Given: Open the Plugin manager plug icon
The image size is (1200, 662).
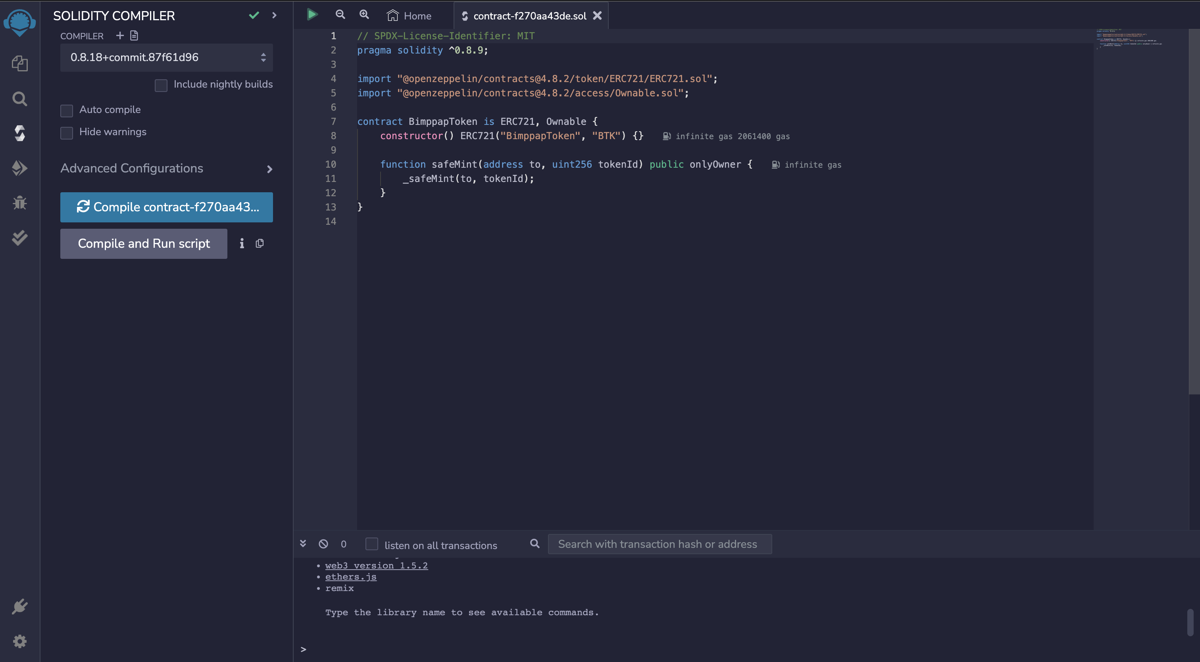Looking at the screenshot, I should (19, 607).
